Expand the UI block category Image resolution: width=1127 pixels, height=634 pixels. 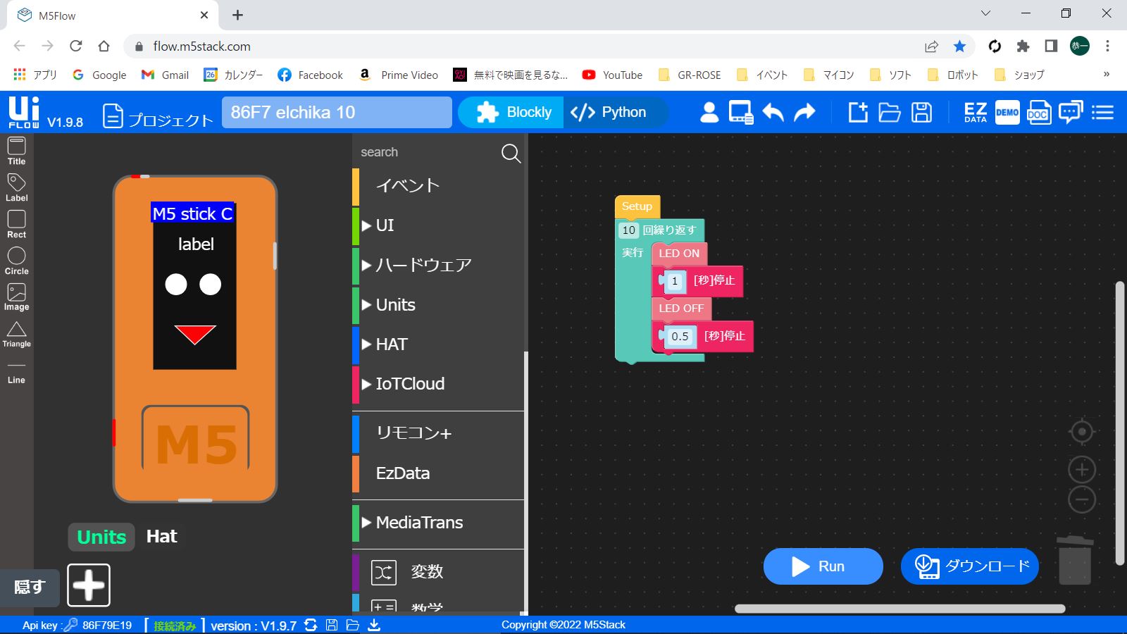click(x=385, y=225)
